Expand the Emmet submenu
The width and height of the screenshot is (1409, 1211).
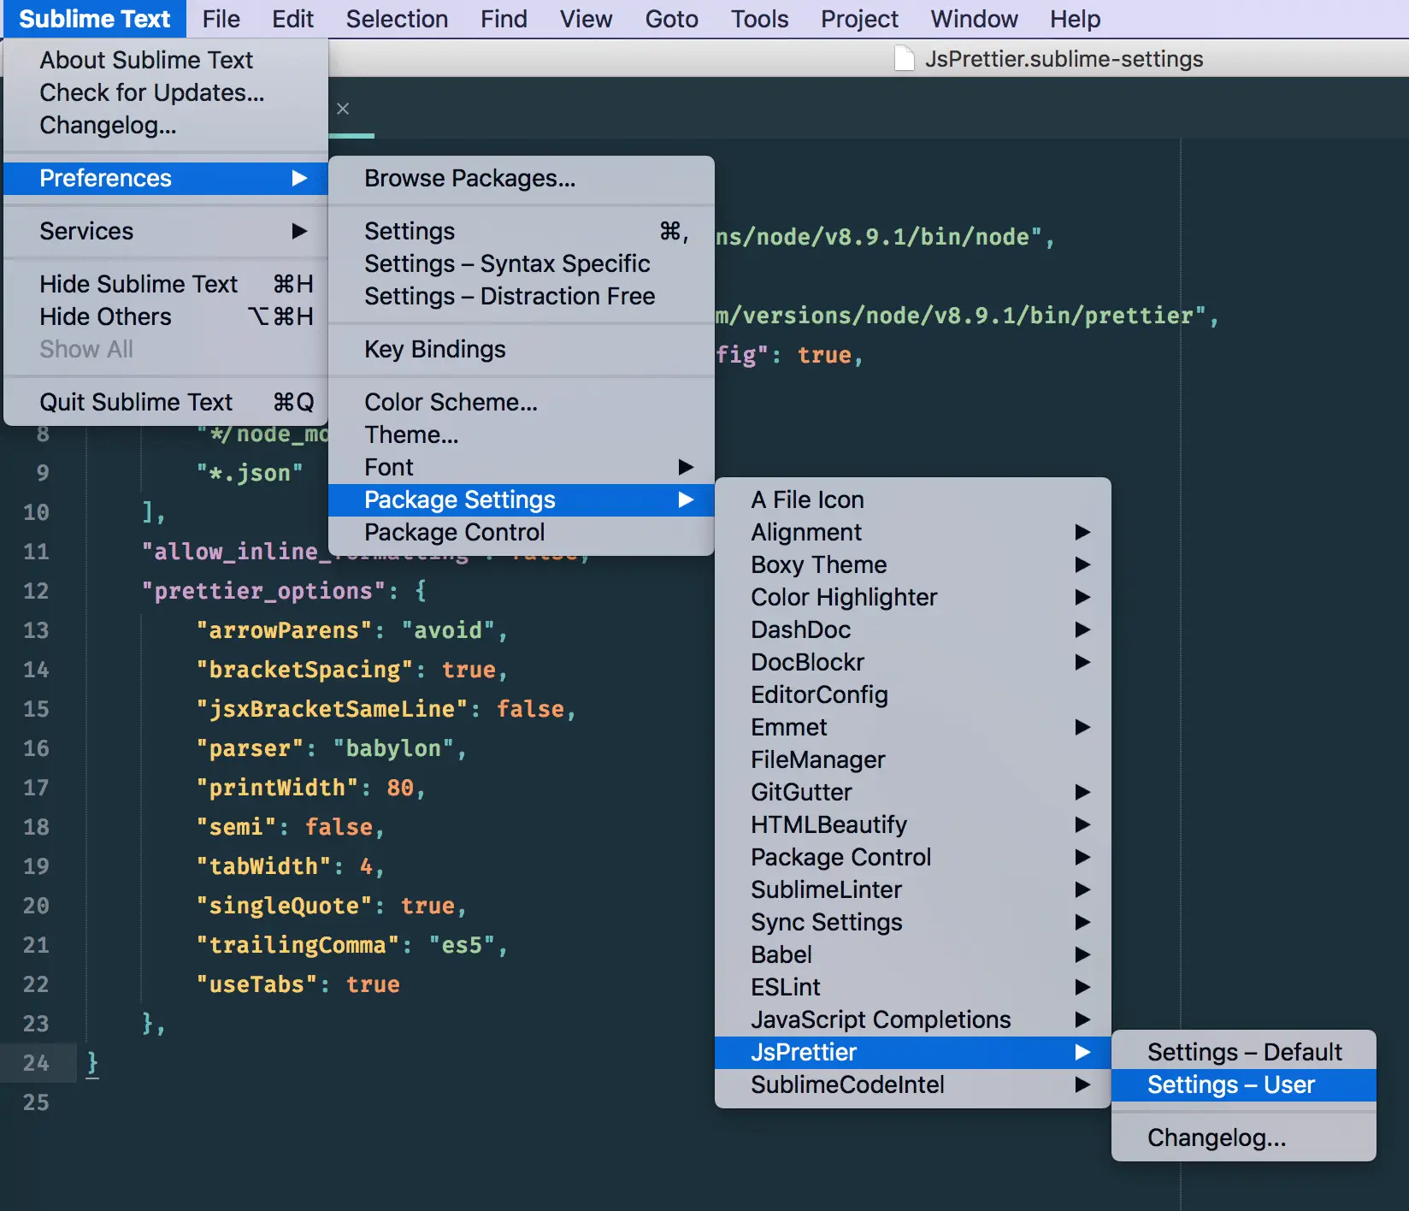click(913, 727)
